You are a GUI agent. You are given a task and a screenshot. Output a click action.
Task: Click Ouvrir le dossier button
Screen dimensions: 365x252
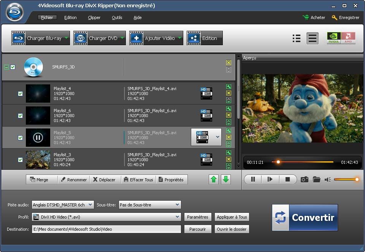(232, 229)
